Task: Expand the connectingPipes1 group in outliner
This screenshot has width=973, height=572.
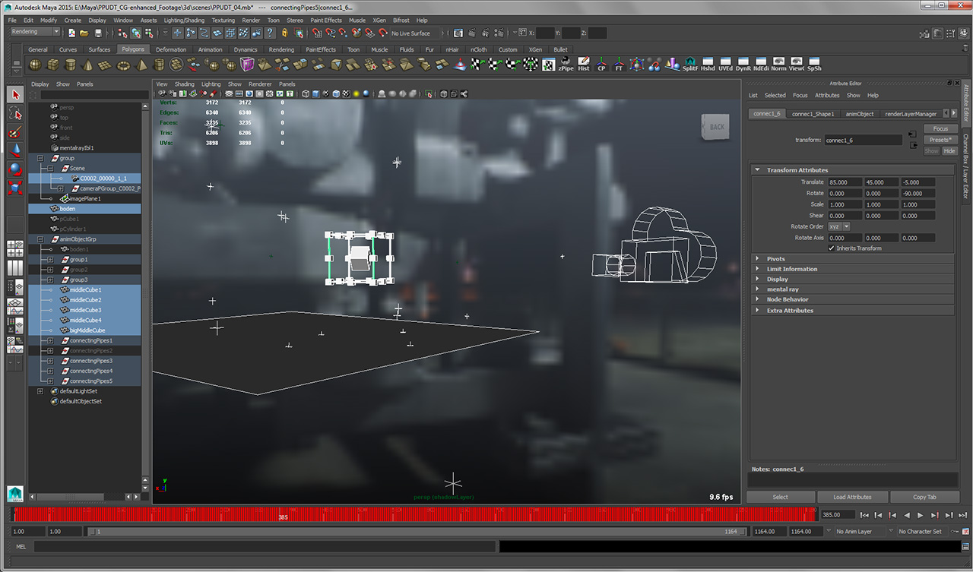Action: [x=50, y=340]
